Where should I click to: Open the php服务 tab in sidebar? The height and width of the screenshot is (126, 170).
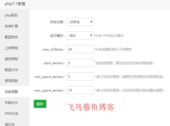(x=11, y=15)
